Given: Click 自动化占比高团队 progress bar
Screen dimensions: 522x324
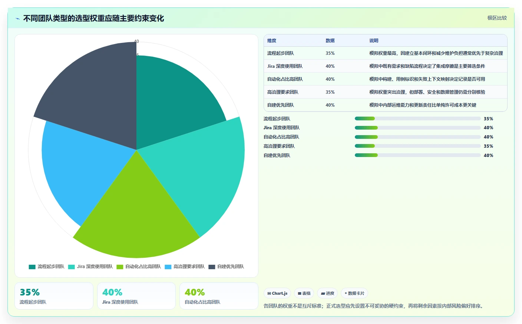Looking at the screenshot, I should click(417, 137).
